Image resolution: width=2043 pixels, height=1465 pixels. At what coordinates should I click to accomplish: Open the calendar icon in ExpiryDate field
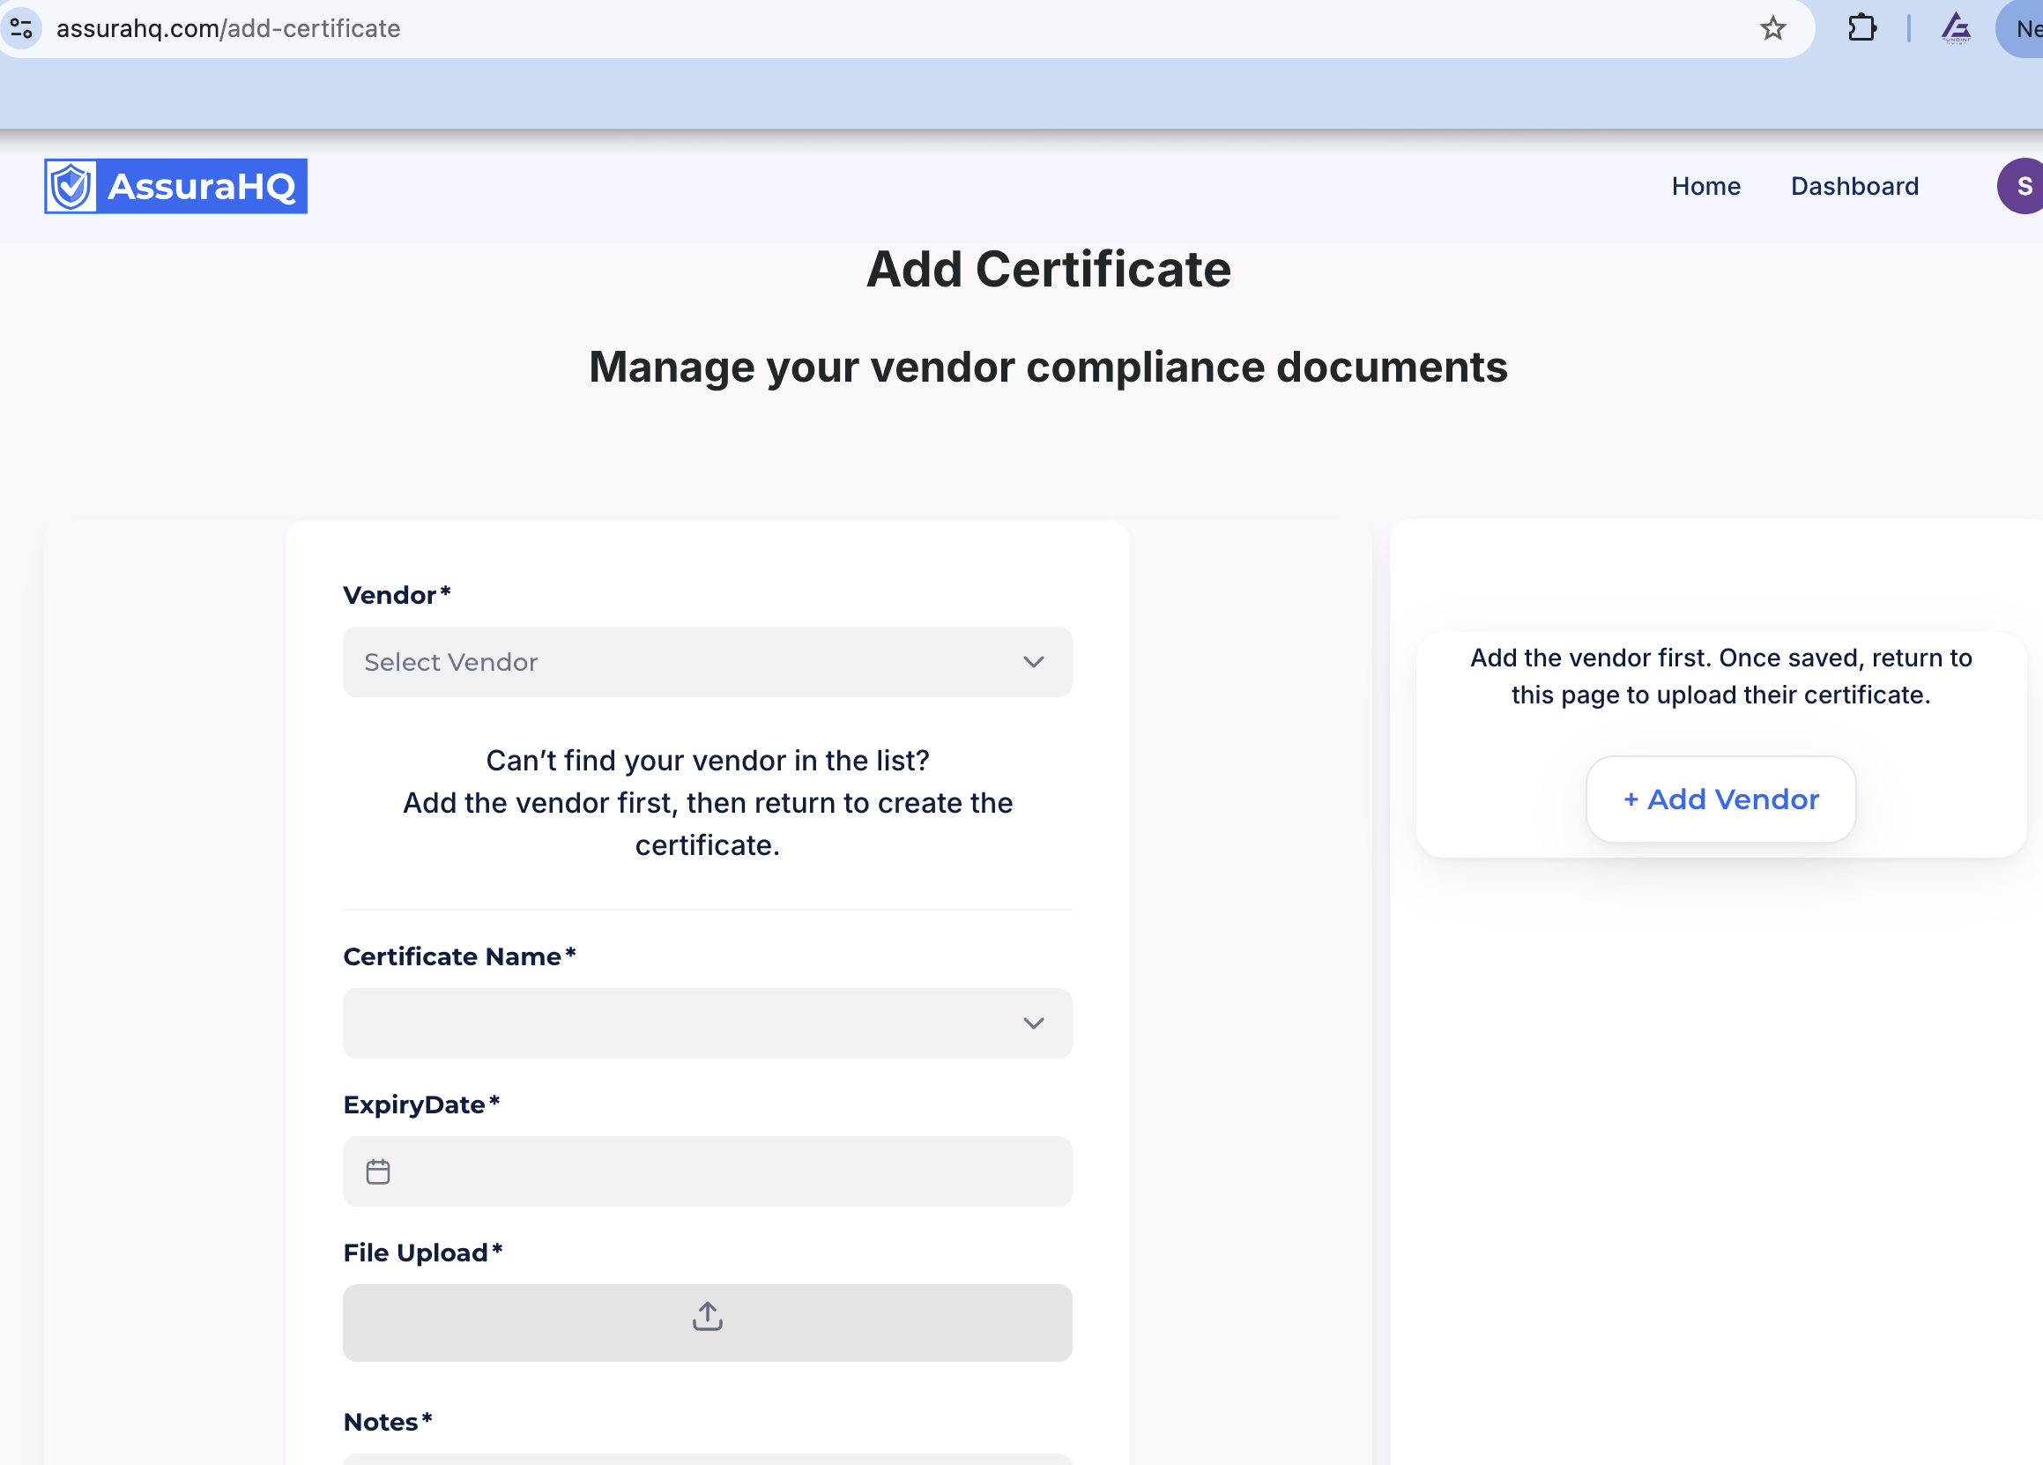[x=377, y=1171]
